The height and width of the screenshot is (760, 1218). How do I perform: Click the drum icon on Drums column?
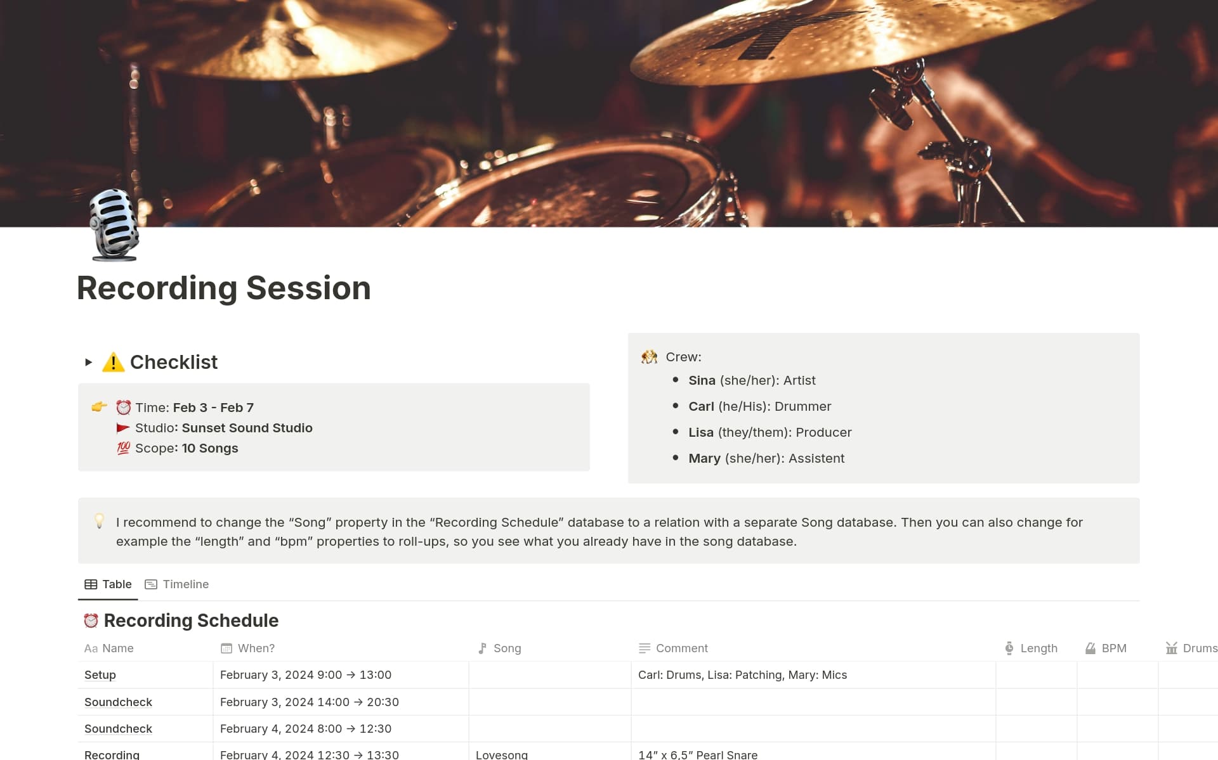coord(1171,648)
